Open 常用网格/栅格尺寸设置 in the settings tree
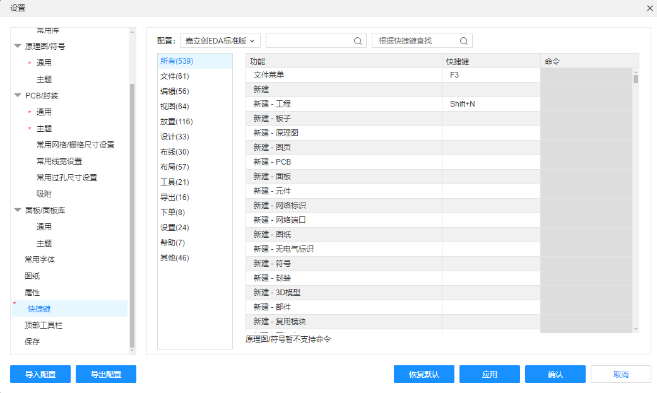Screen dimensions: 657x393 click(75, 144)
